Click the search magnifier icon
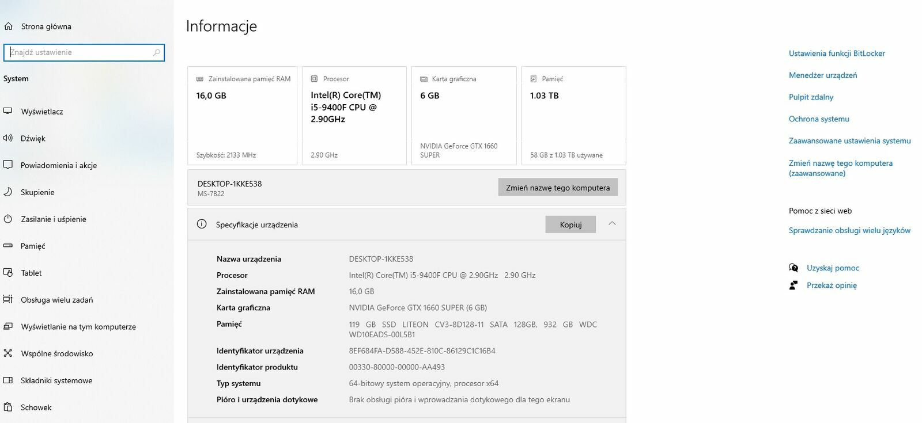The image size is (922, 423). (156, 52)
